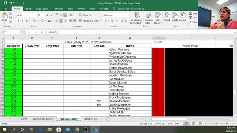Increase decimal places
237x133 pixels.
[122, 21]
